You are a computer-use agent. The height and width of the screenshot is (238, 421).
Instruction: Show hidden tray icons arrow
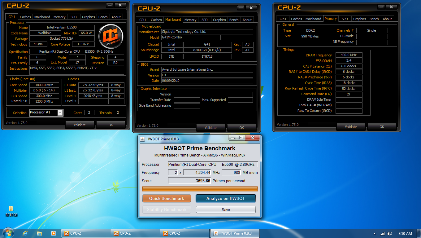[x=375, y=234]
